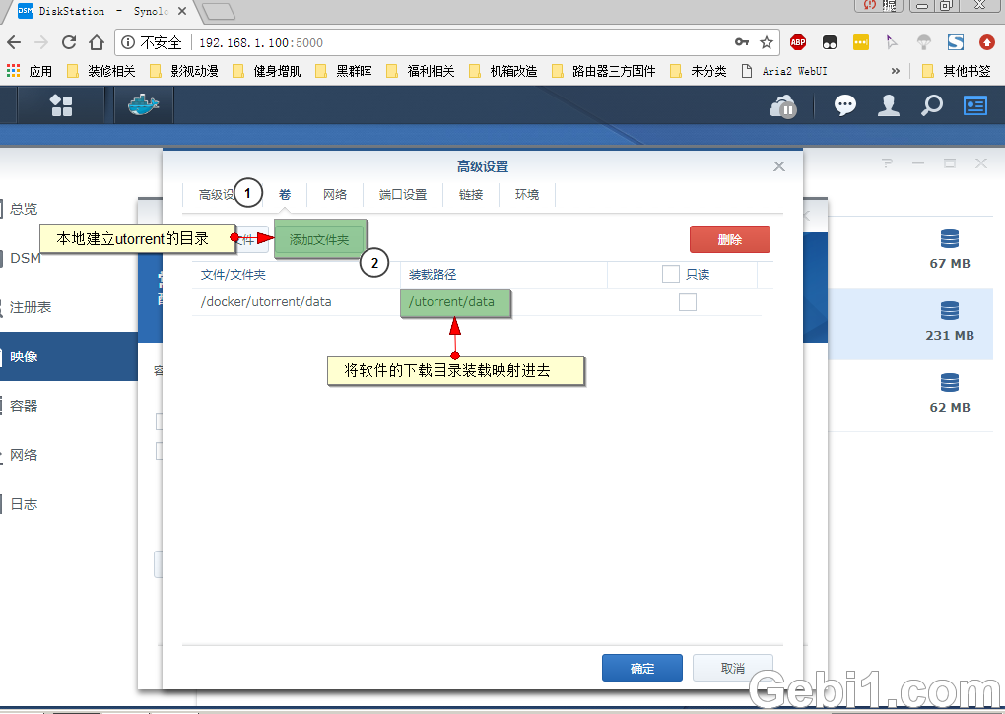Click the ABP adblocker icon in browser toolbar

coord(797,42)
